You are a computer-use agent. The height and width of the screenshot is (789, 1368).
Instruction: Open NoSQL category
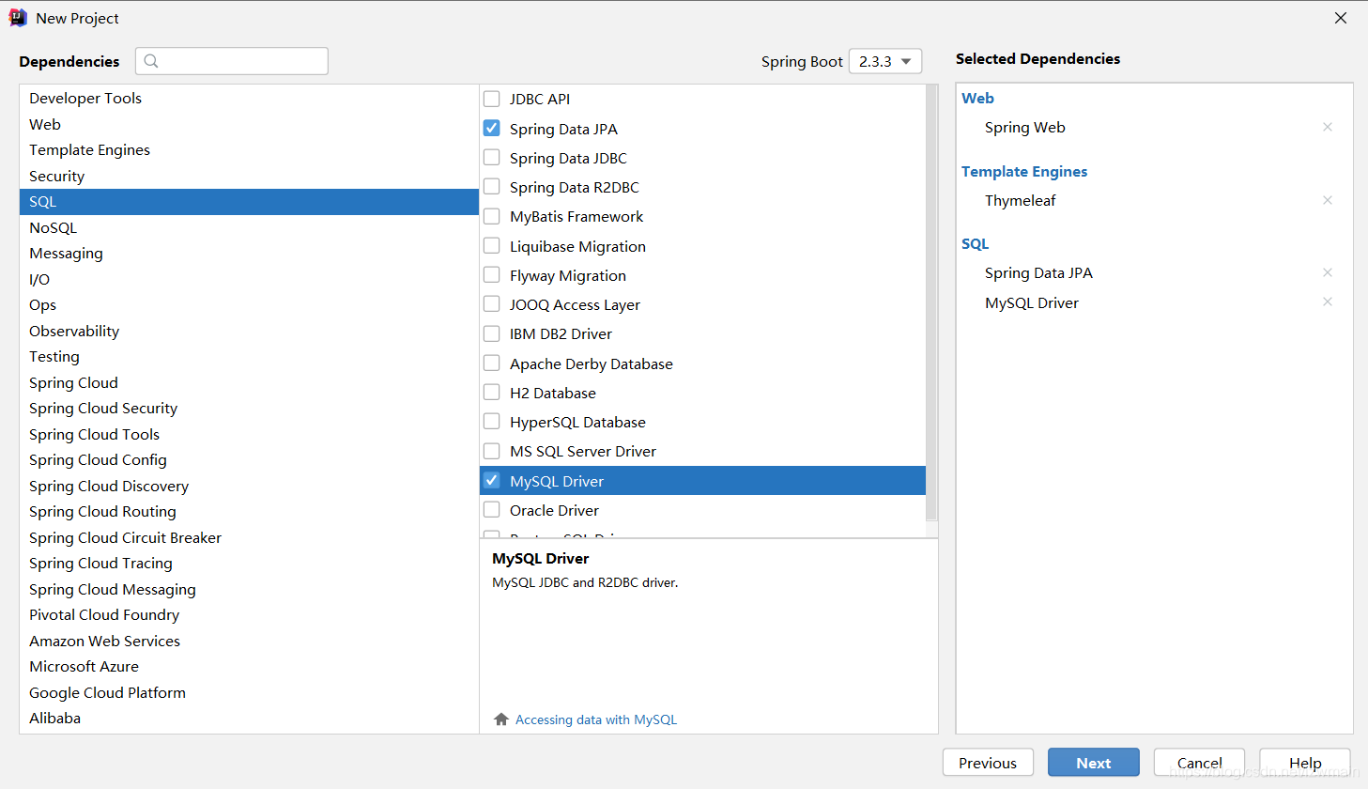point(249,227)
